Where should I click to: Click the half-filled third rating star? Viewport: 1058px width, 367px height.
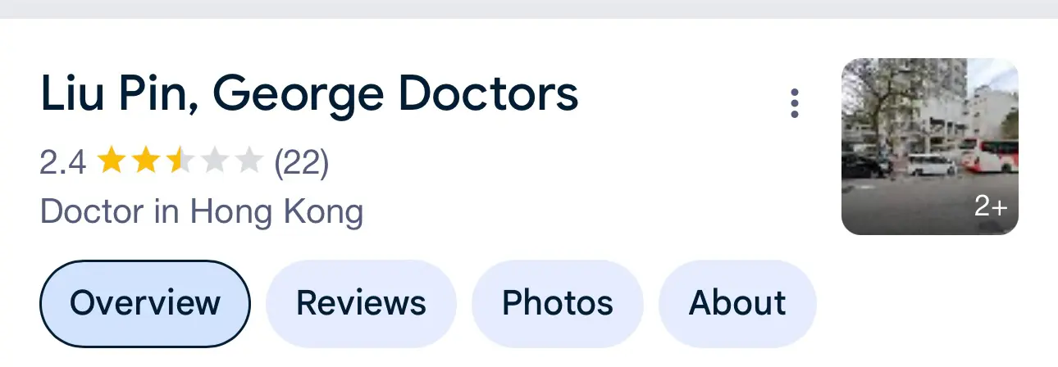179,161
